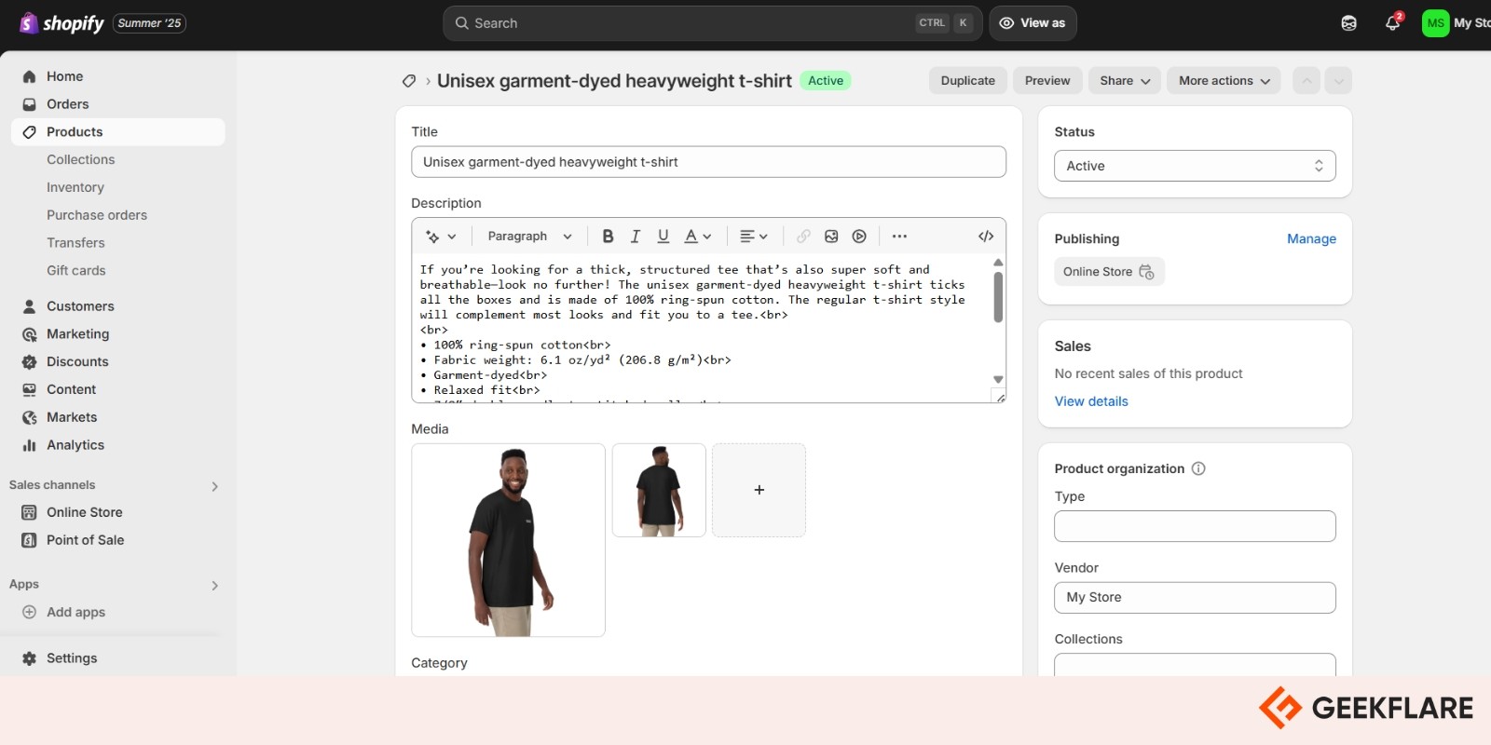
Task: Click the Point of Sale icon
Action: [x=29, y=540]
